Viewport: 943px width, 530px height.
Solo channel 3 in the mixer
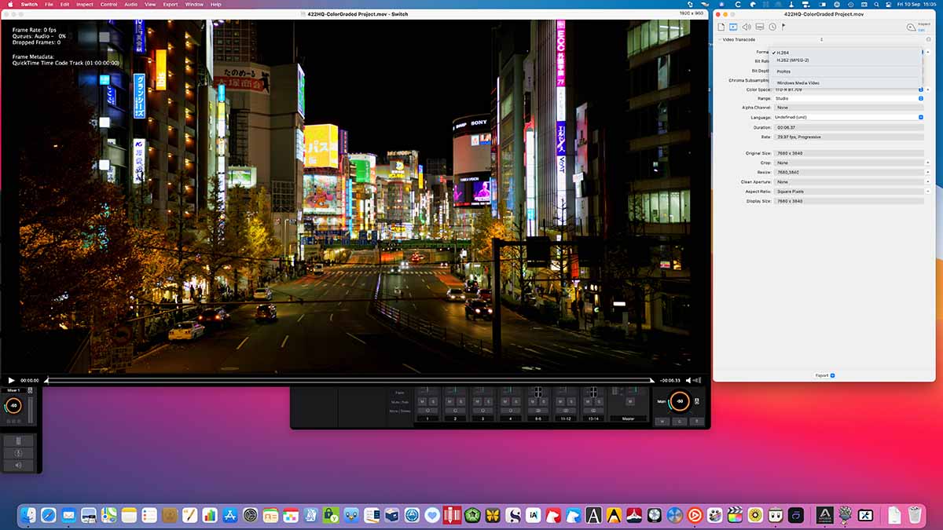tap(489, 401)
